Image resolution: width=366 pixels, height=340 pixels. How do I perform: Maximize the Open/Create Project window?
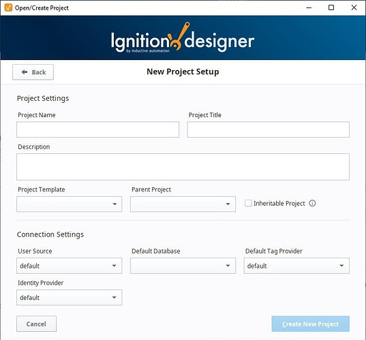pos(331,7)
